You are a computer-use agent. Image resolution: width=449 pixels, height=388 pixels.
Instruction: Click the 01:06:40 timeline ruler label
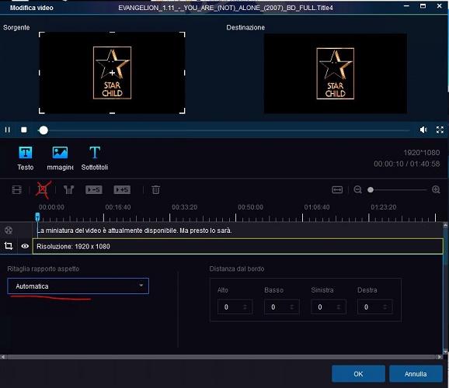click(x=317, y=207)
